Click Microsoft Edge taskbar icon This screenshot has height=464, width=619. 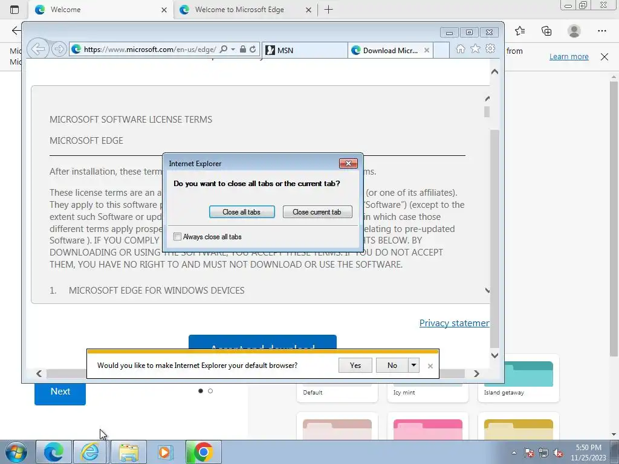click(x=54, y=452)
